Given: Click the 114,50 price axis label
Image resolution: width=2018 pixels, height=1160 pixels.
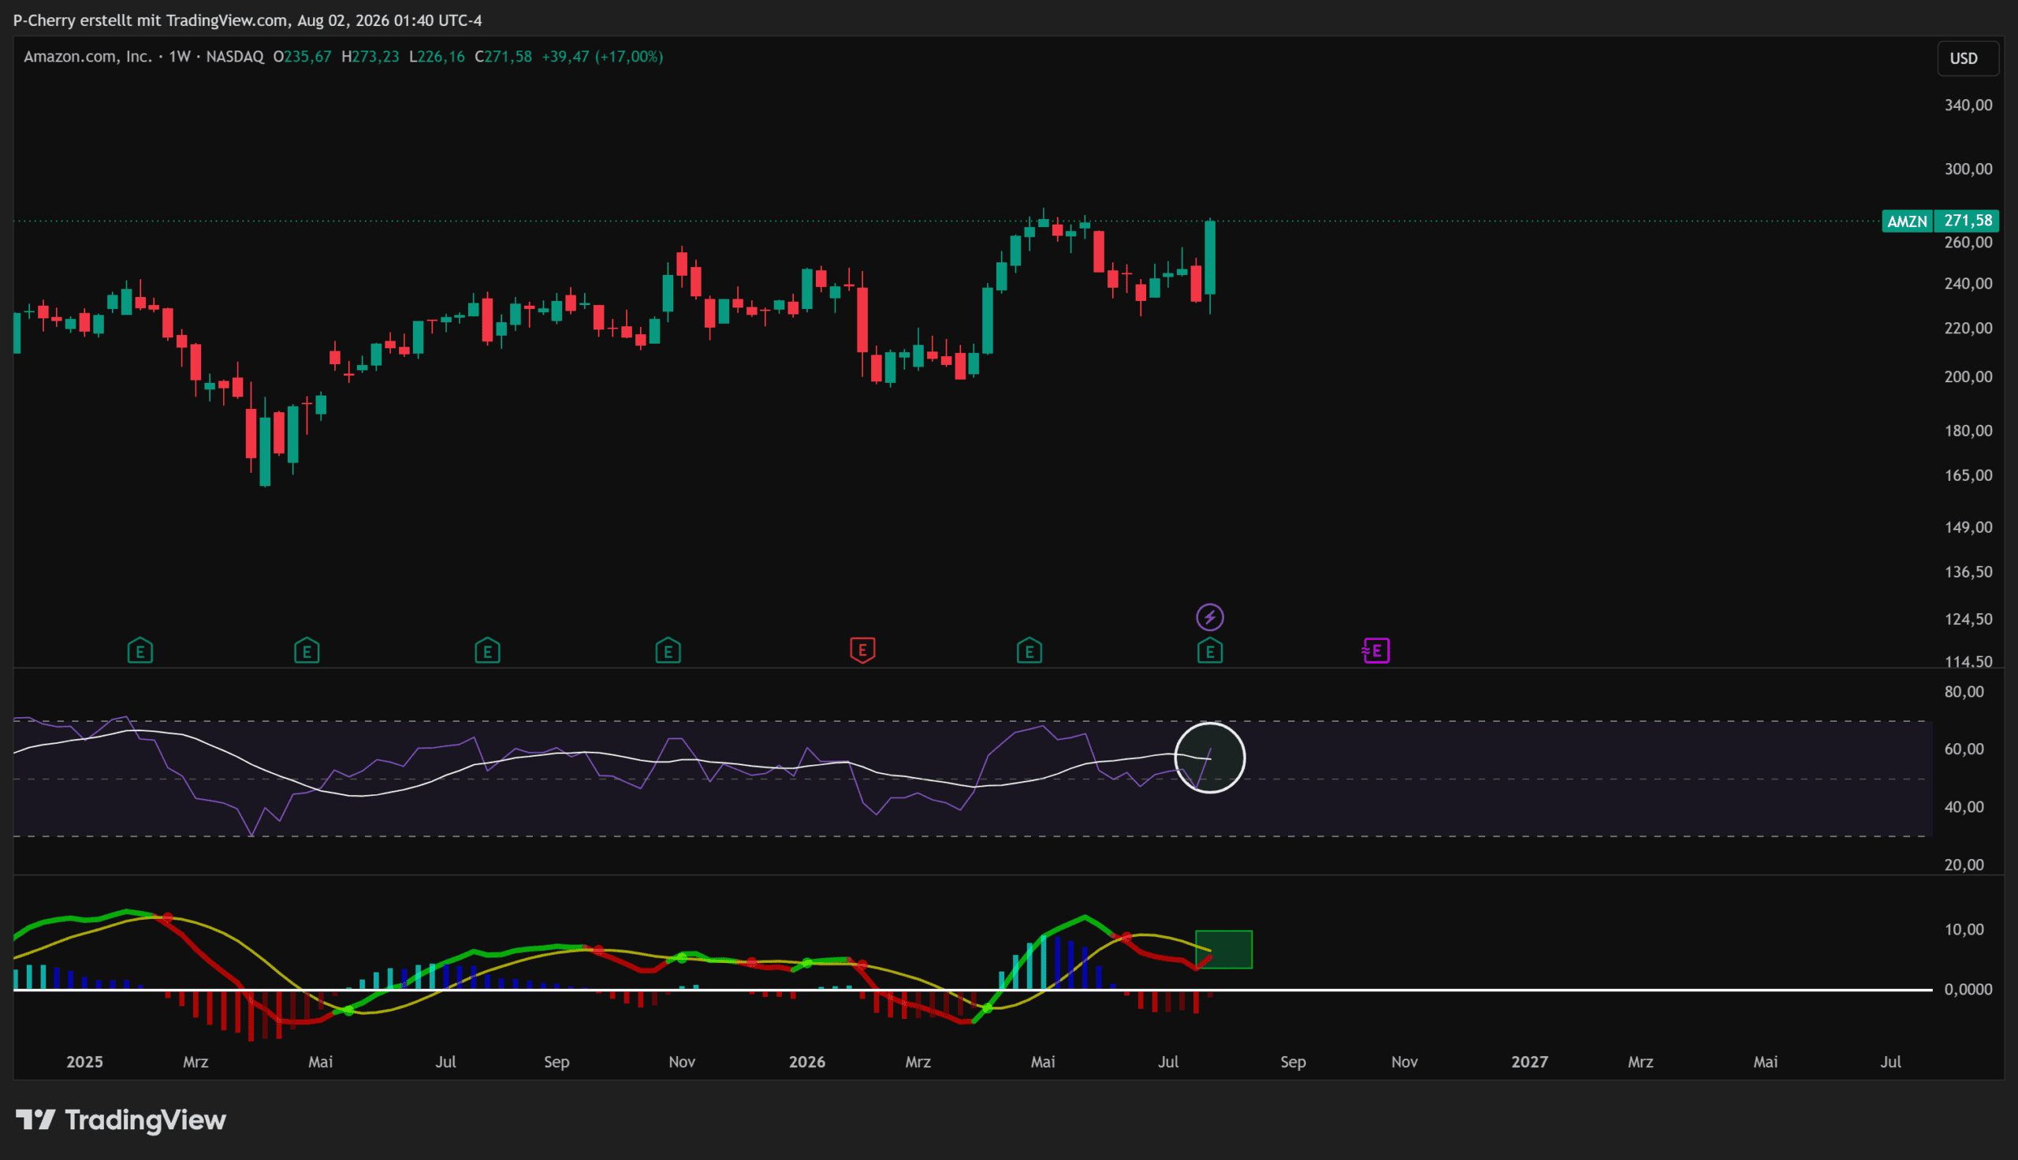Looking at the screenshot, I should click(1968, 661).
